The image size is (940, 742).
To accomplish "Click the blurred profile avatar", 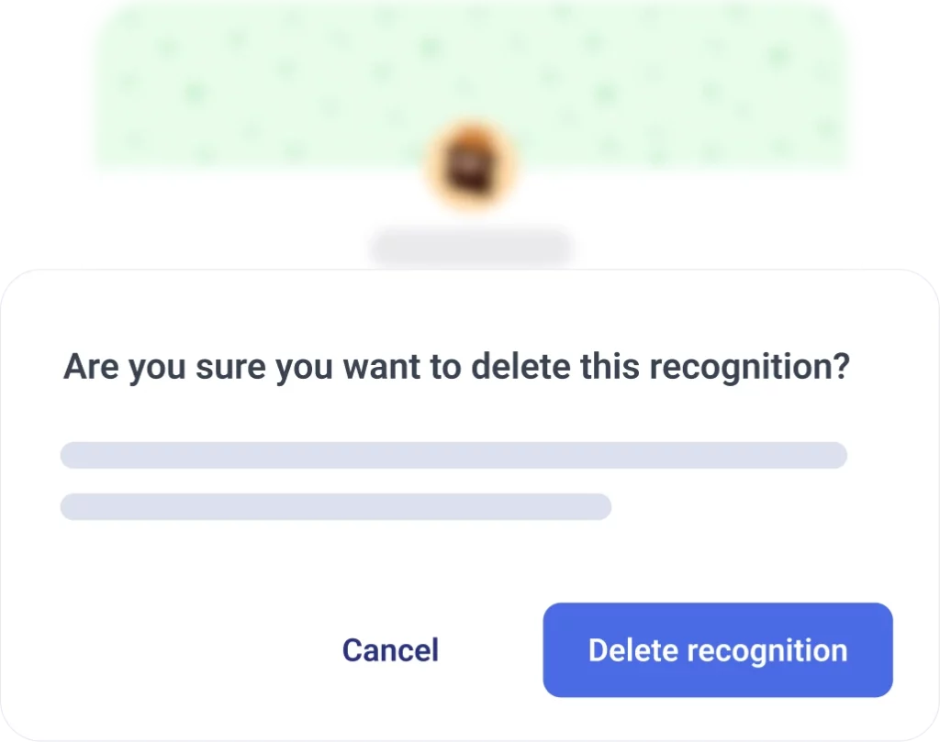I will click(x=471, y=165).
